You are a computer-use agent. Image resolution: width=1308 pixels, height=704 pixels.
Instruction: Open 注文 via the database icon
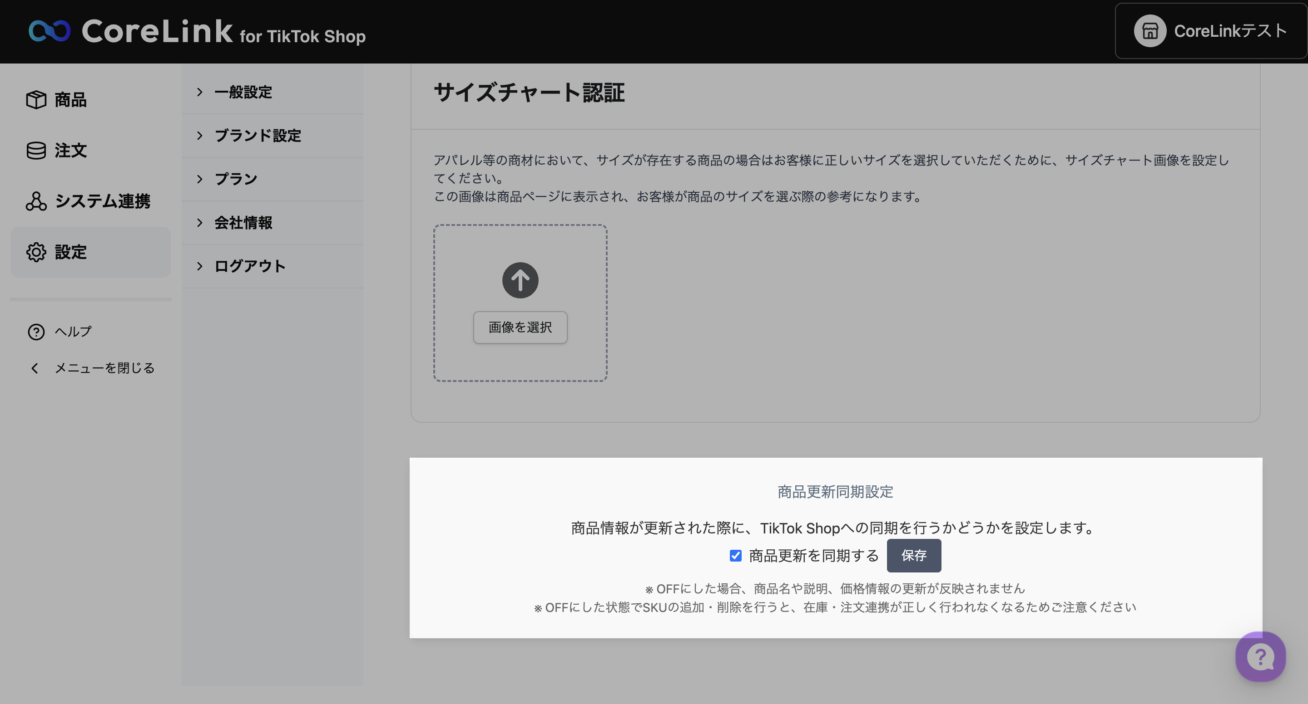[36, 151]
